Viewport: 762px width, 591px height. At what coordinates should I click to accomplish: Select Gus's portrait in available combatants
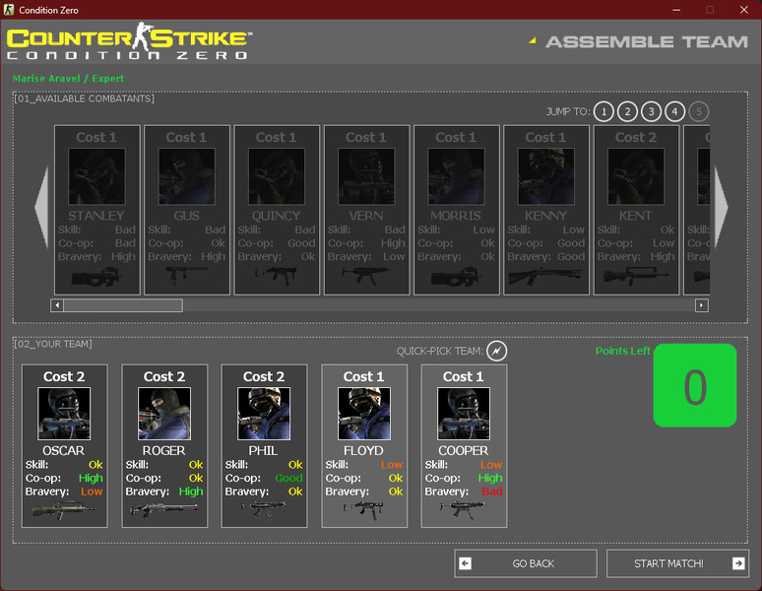coord(187,176)
